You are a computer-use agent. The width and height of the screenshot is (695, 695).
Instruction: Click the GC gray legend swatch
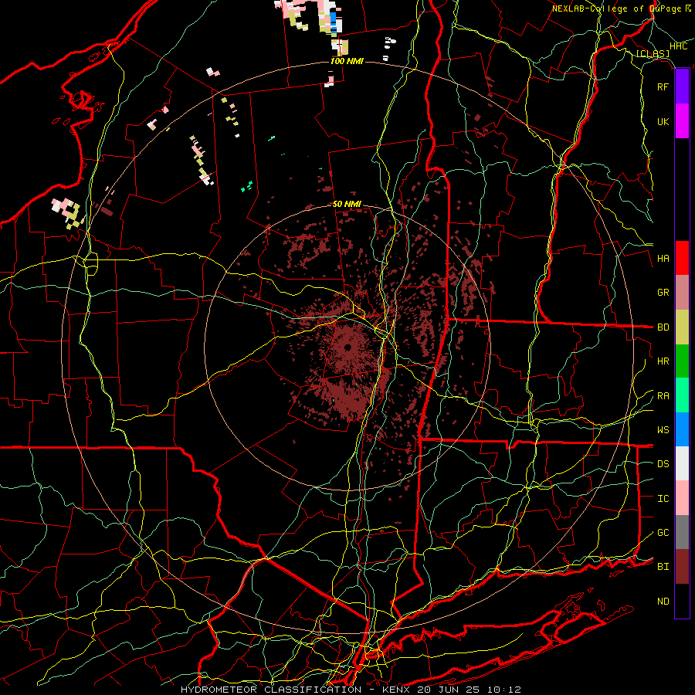click(682, 532)
